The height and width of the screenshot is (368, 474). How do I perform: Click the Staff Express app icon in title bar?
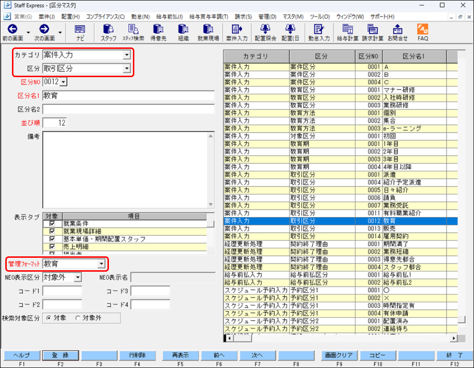[x=8, y=5]
